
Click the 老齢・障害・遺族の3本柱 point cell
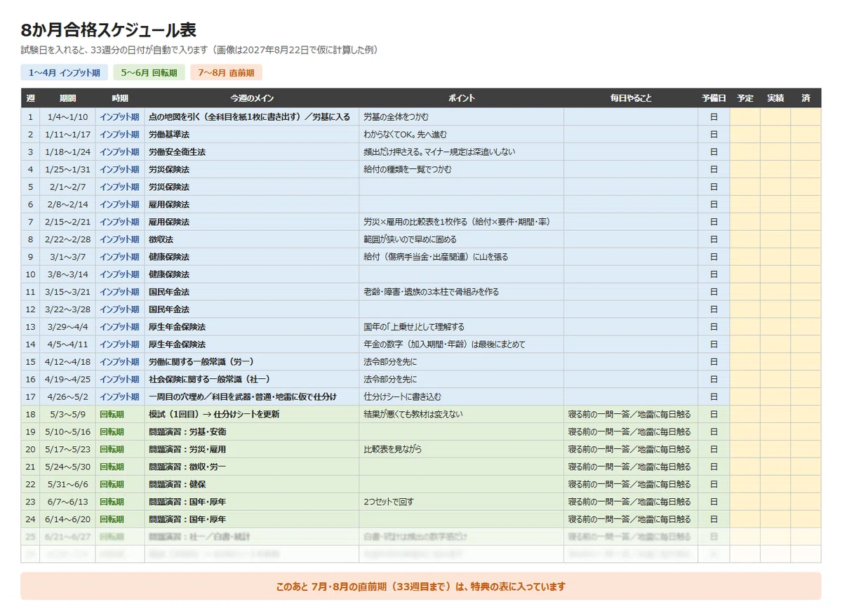tap(462, 292)
